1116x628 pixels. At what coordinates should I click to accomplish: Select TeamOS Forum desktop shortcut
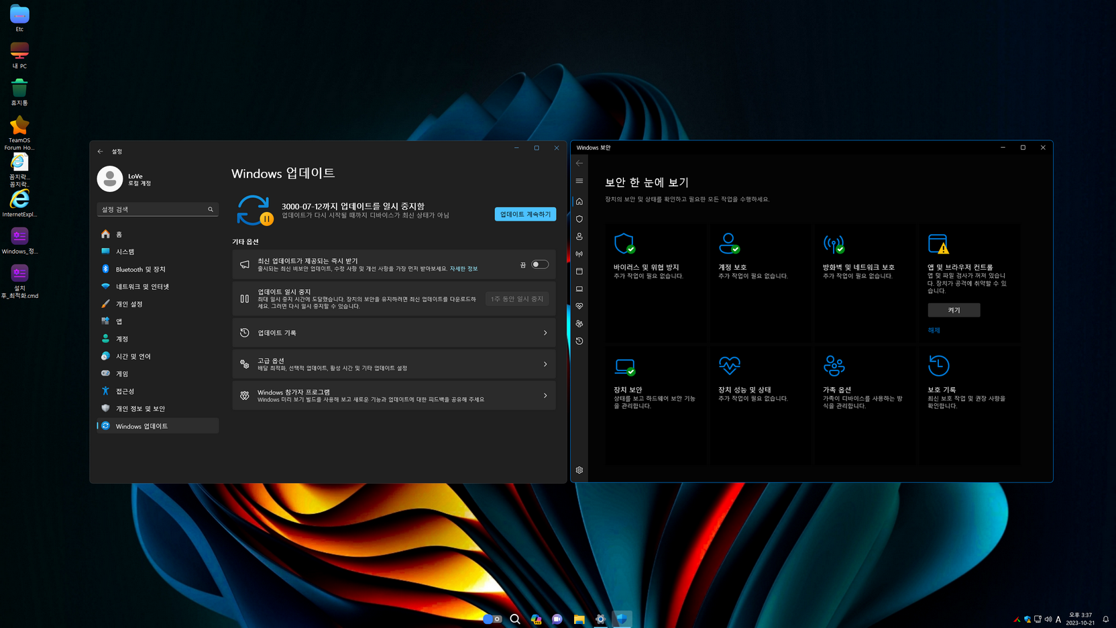coord(19,134)
